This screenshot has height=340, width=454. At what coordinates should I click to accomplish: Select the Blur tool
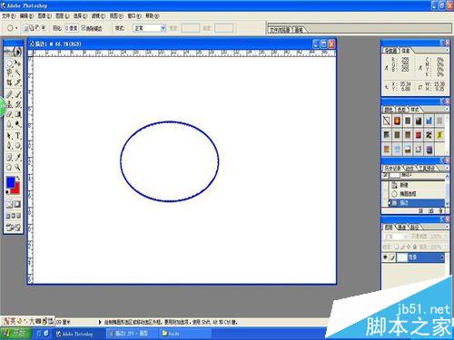(x=9, y=124)
